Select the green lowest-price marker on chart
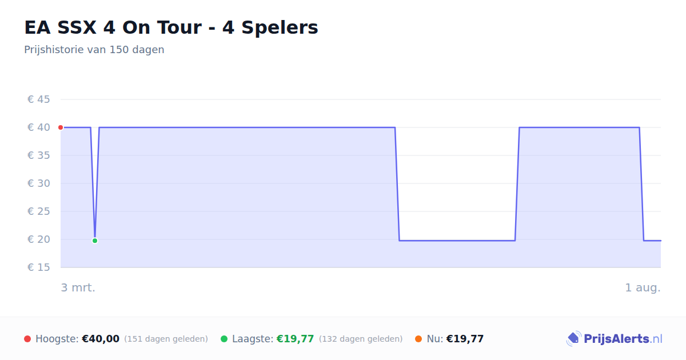686x360 pixels. (x=95, y=241)
